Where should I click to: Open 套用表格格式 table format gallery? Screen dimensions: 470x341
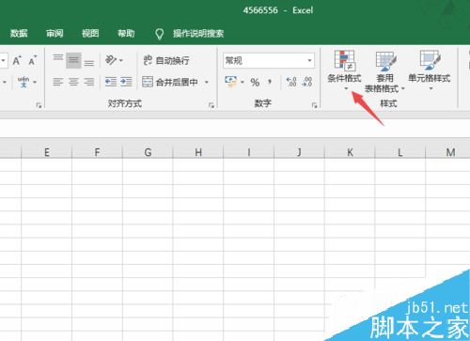click(x=384, y=72)
